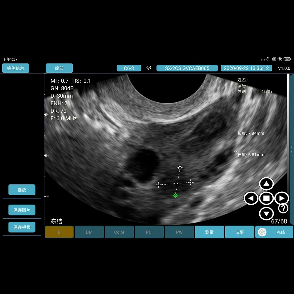Switch to PDI mode
This screenshot has height=294, width=294.
[149, 232]
